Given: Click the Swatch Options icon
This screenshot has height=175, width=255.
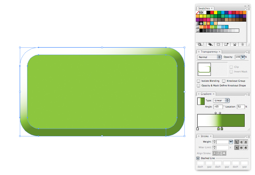Looking at the screenshot, I should coord(218,44).
